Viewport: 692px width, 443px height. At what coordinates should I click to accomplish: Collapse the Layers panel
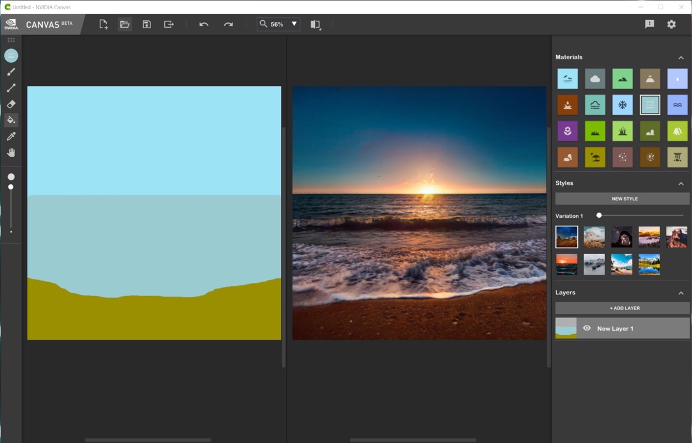pos(681,293)
